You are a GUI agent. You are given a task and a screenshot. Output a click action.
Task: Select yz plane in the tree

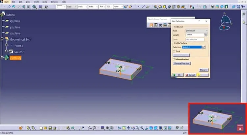15,27
